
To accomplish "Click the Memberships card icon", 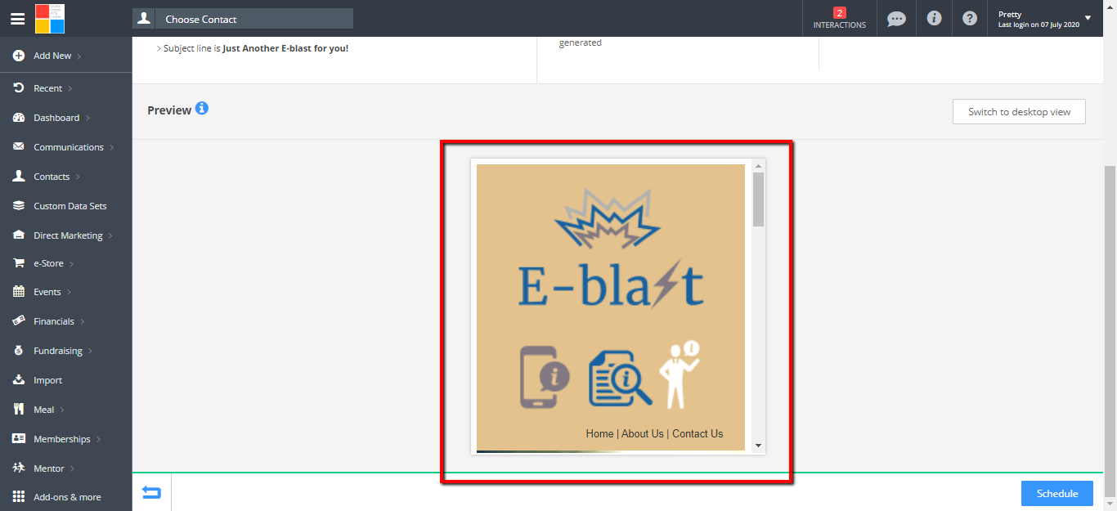I will point(19,439).
